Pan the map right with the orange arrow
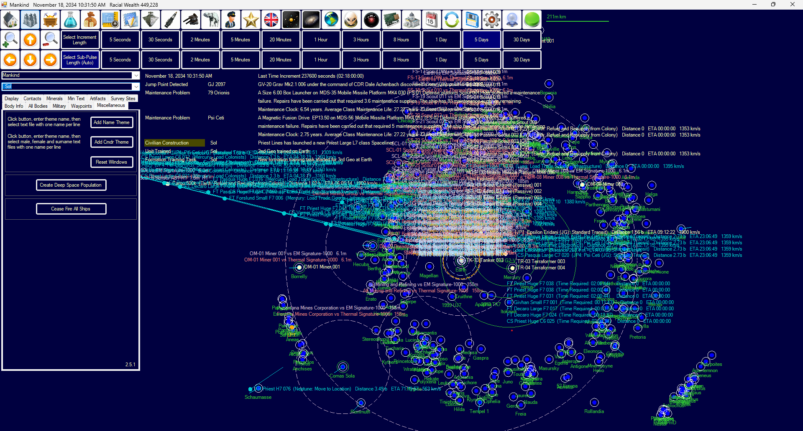Image resolution: width=803 pixels, height=431 pixels. tap(50, 60)
